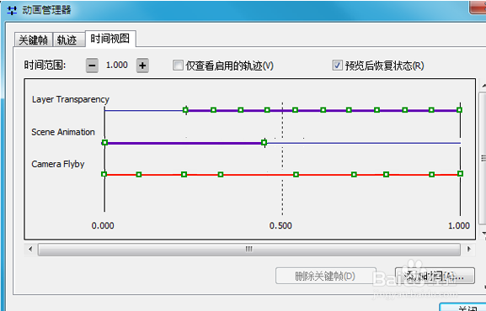Click the horizontal scrollbar right arrow
486x311 pixels.
468,249
